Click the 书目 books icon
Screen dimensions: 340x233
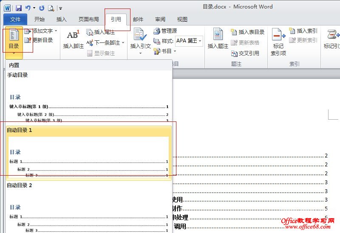(x=156, y=51)
